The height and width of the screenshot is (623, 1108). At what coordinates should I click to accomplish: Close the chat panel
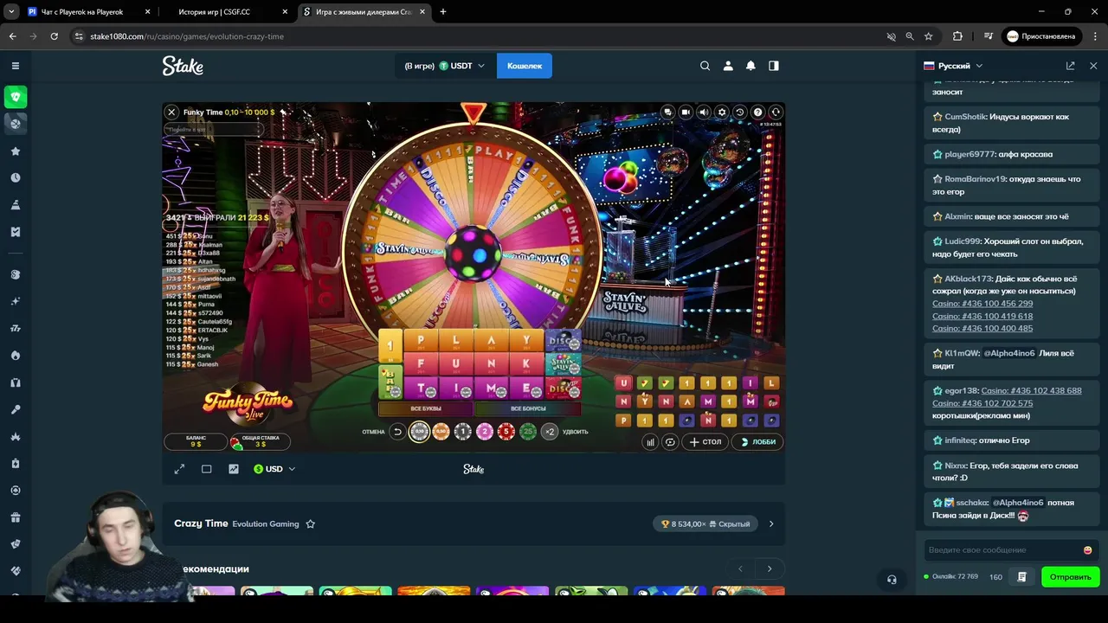click(x=1093, y=66)
